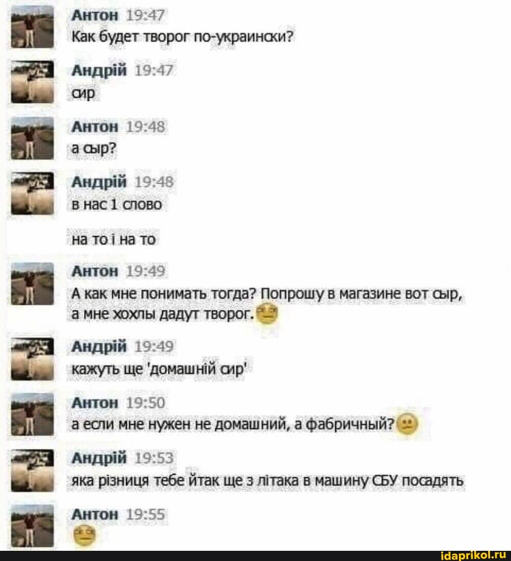
Task: Click sender name Андрій at 19:47
Action: click(x=99, y=71)
